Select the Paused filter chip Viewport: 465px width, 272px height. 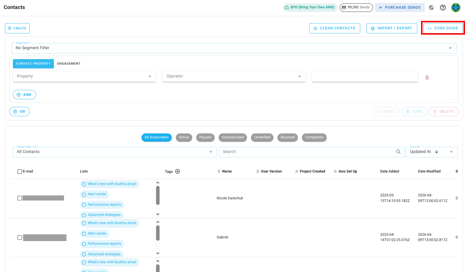point(205,137)
